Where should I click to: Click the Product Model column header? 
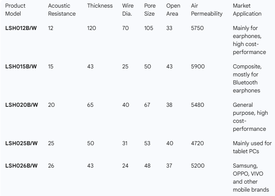14,10
